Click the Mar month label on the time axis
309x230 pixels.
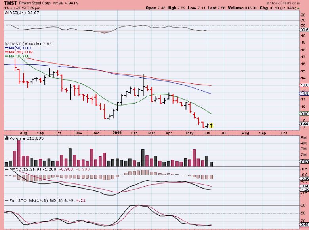[x=151, y=133]
